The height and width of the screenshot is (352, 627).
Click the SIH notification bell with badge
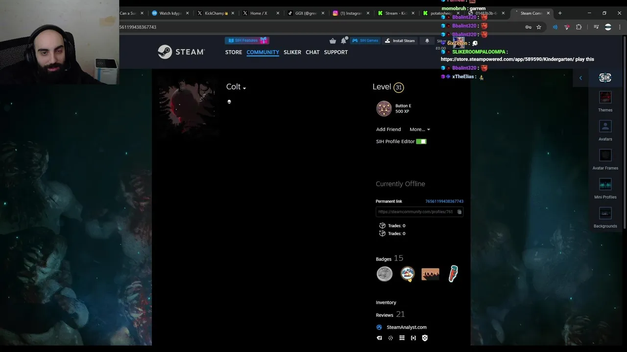(344, 41)
